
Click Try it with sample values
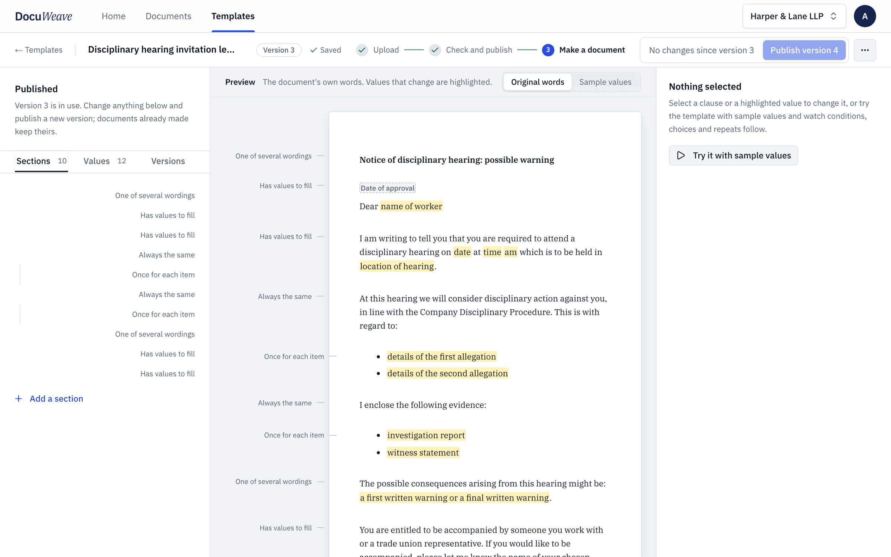point(733,156)
